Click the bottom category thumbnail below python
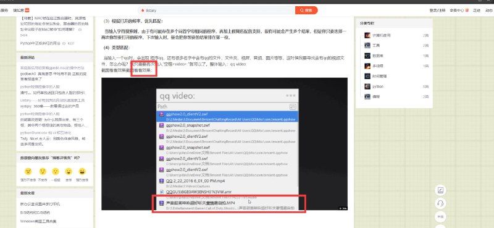 [x=367, y=96]
